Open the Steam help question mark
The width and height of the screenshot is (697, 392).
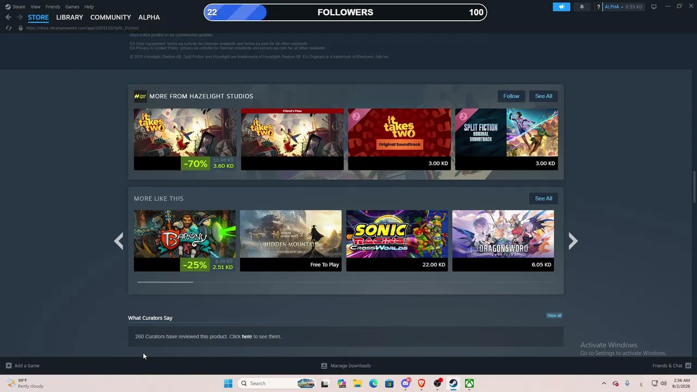point(598,7)
